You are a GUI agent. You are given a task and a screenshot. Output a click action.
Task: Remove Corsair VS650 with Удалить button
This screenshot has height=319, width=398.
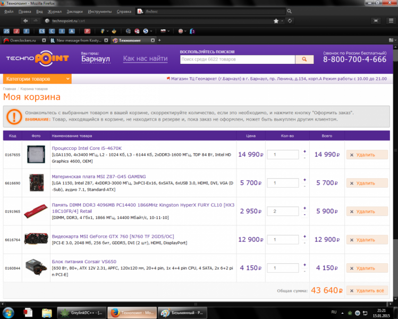(367, 268)
